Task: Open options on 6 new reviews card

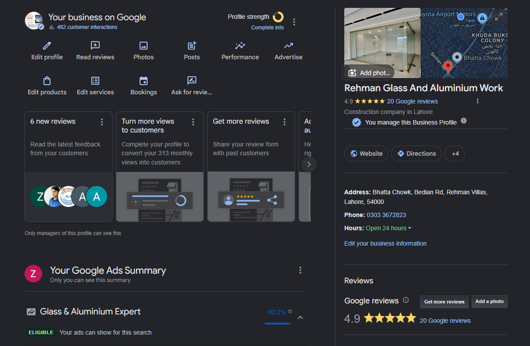Action: point(102,122)
